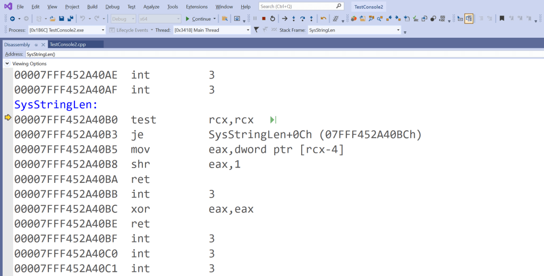Click the Search (Ctrl+Q) box
This screenshot has height=276, width=544.
pos(301,6)
